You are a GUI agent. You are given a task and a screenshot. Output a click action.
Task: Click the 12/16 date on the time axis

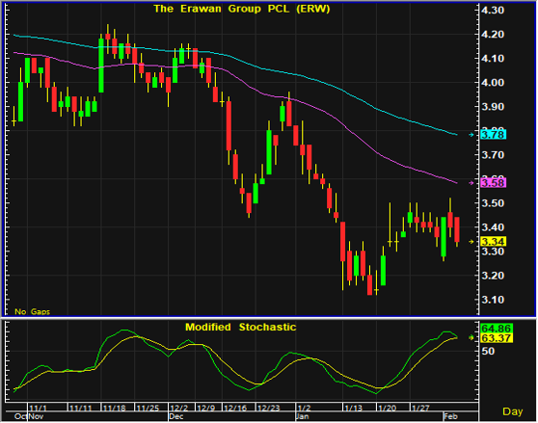tap(235, 408)
